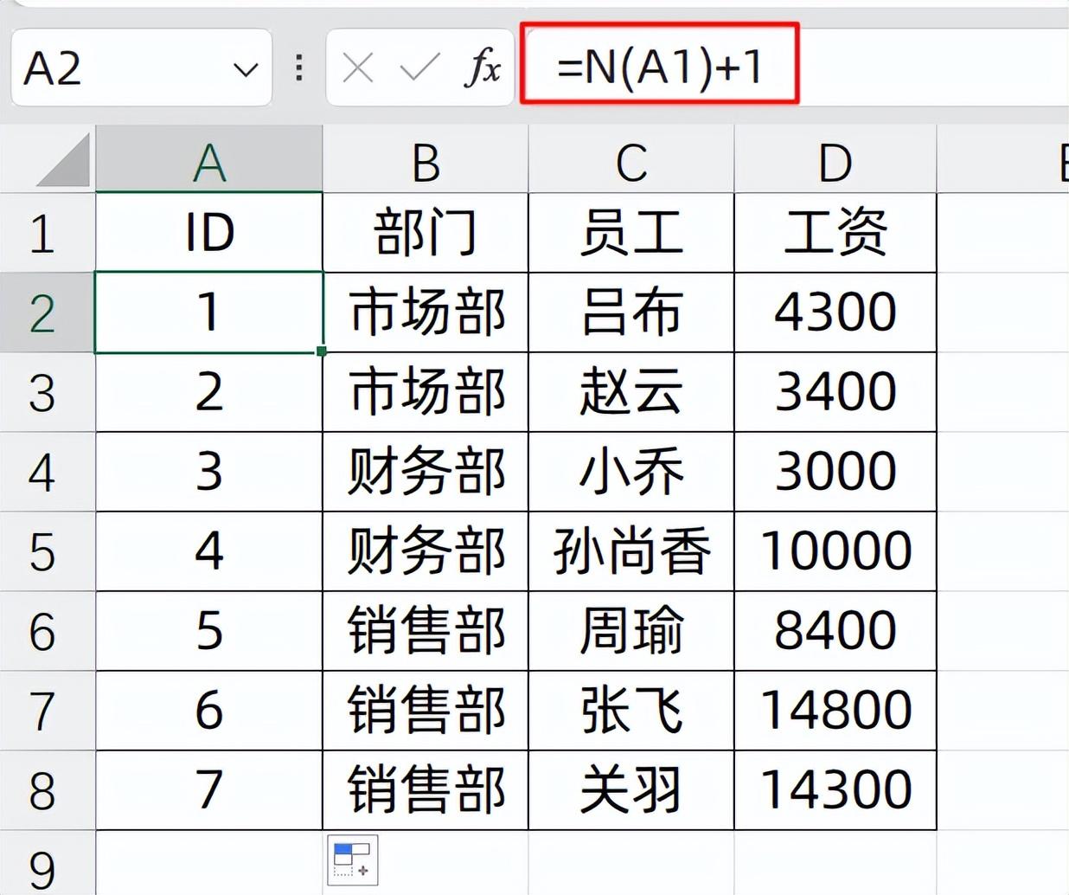Click the salary cell 14300
The image size is (1069, 895).
(x=835, y=790)
